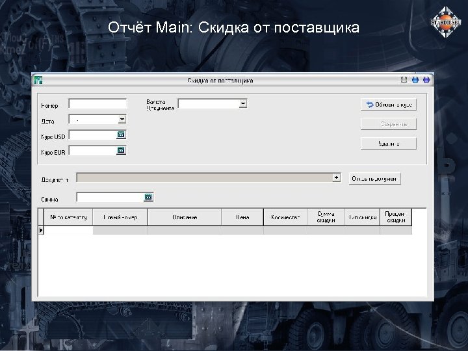The height and width of the screenshot is (351, 468).
Task: Open the calculator icon for Курс USD
Action: (121, 135)
